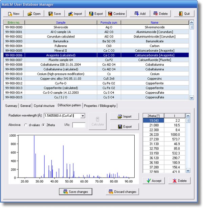The height and width of the screenshot is (208, 203).
Task: Select the Fullerene entry row
Action: [61, 46]
